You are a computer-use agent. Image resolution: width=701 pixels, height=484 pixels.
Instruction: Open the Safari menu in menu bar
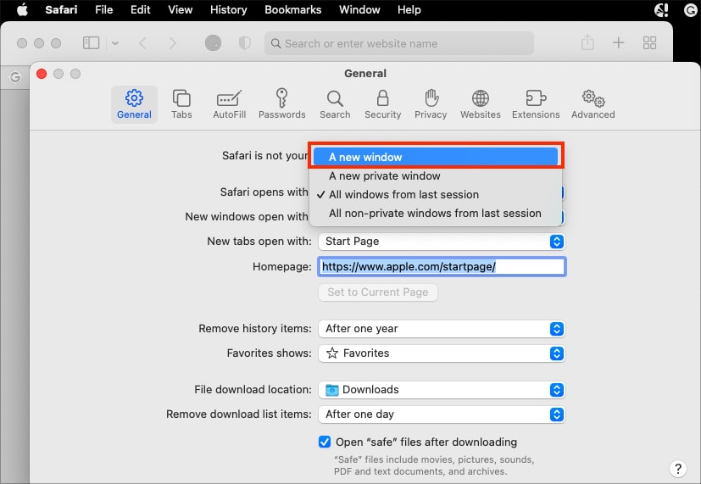[x=61, y=10]
